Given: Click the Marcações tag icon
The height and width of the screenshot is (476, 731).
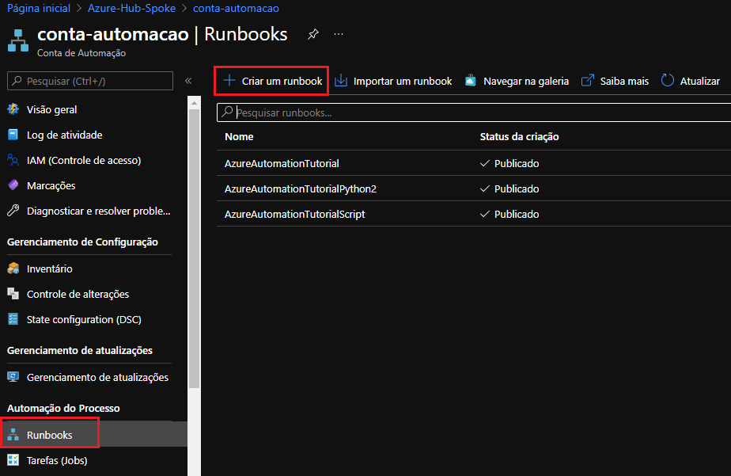Looking at the screenshot, I should click(13, 185).
